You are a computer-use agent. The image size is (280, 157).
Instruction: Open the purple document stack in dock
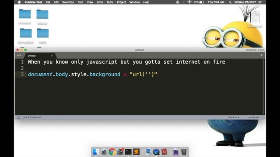(x=176, y=152)
